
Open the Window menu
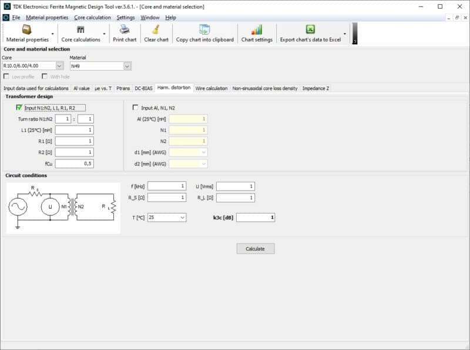[x=150, y=18]
